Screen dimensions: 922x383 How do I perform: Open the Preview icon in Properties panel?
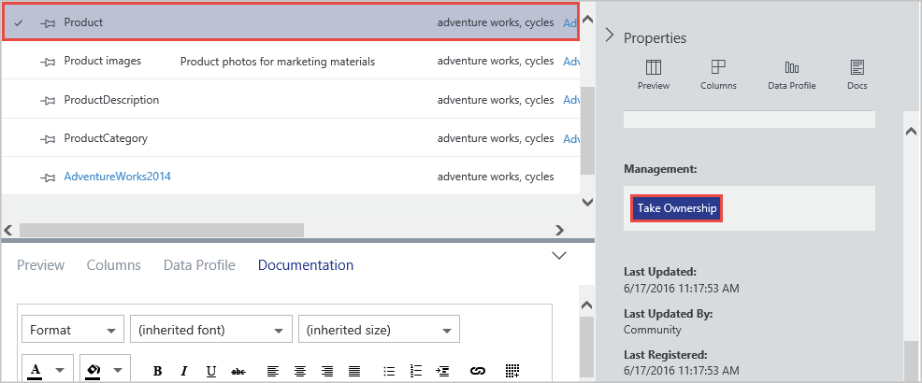[x=654, y=75]
